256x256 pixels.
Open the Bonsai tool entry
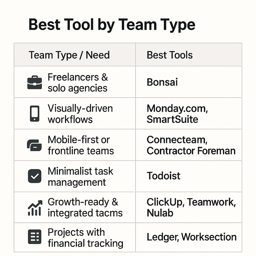(162, 82)
